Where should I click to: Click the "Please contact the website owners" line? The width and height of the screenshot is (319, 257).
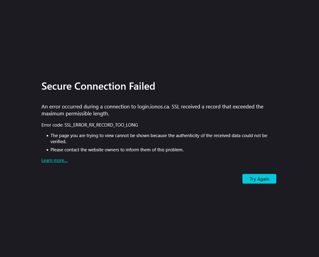point(117,150)
